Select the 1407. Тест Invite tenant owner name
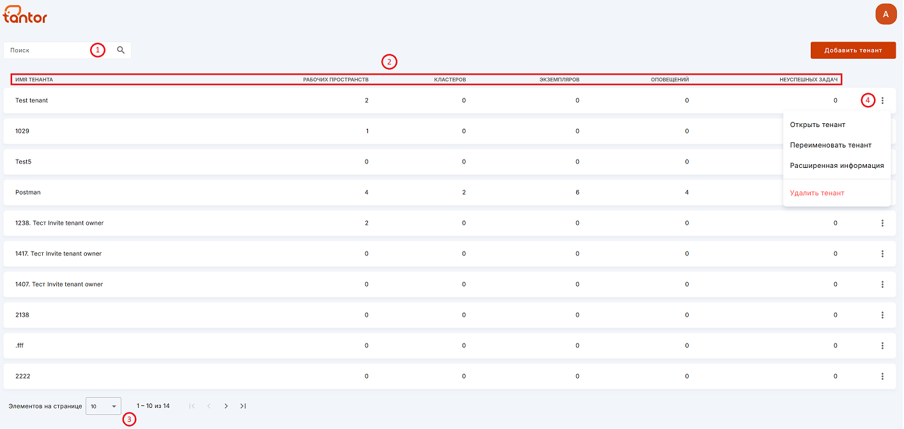The image size is (904, 429). [59, 284]
